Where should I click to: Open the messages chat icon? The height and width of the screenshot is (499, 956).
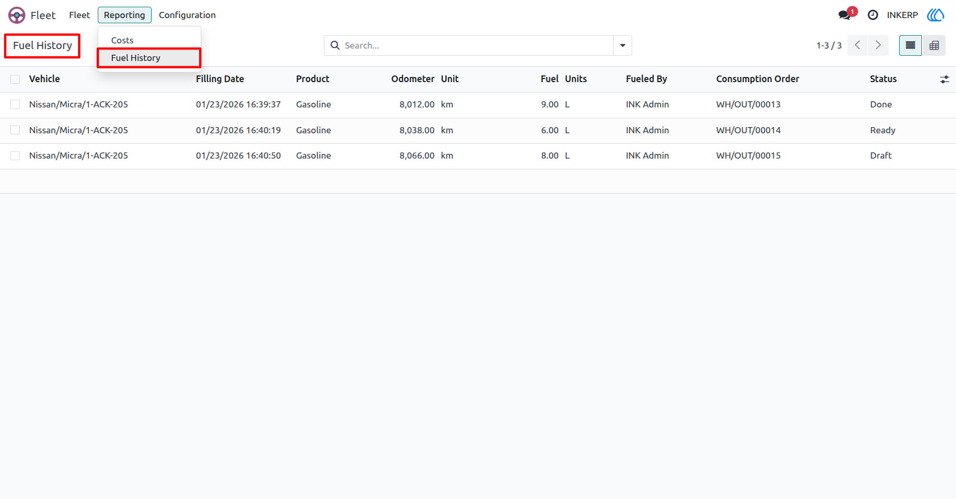click(x=845, y=15)
